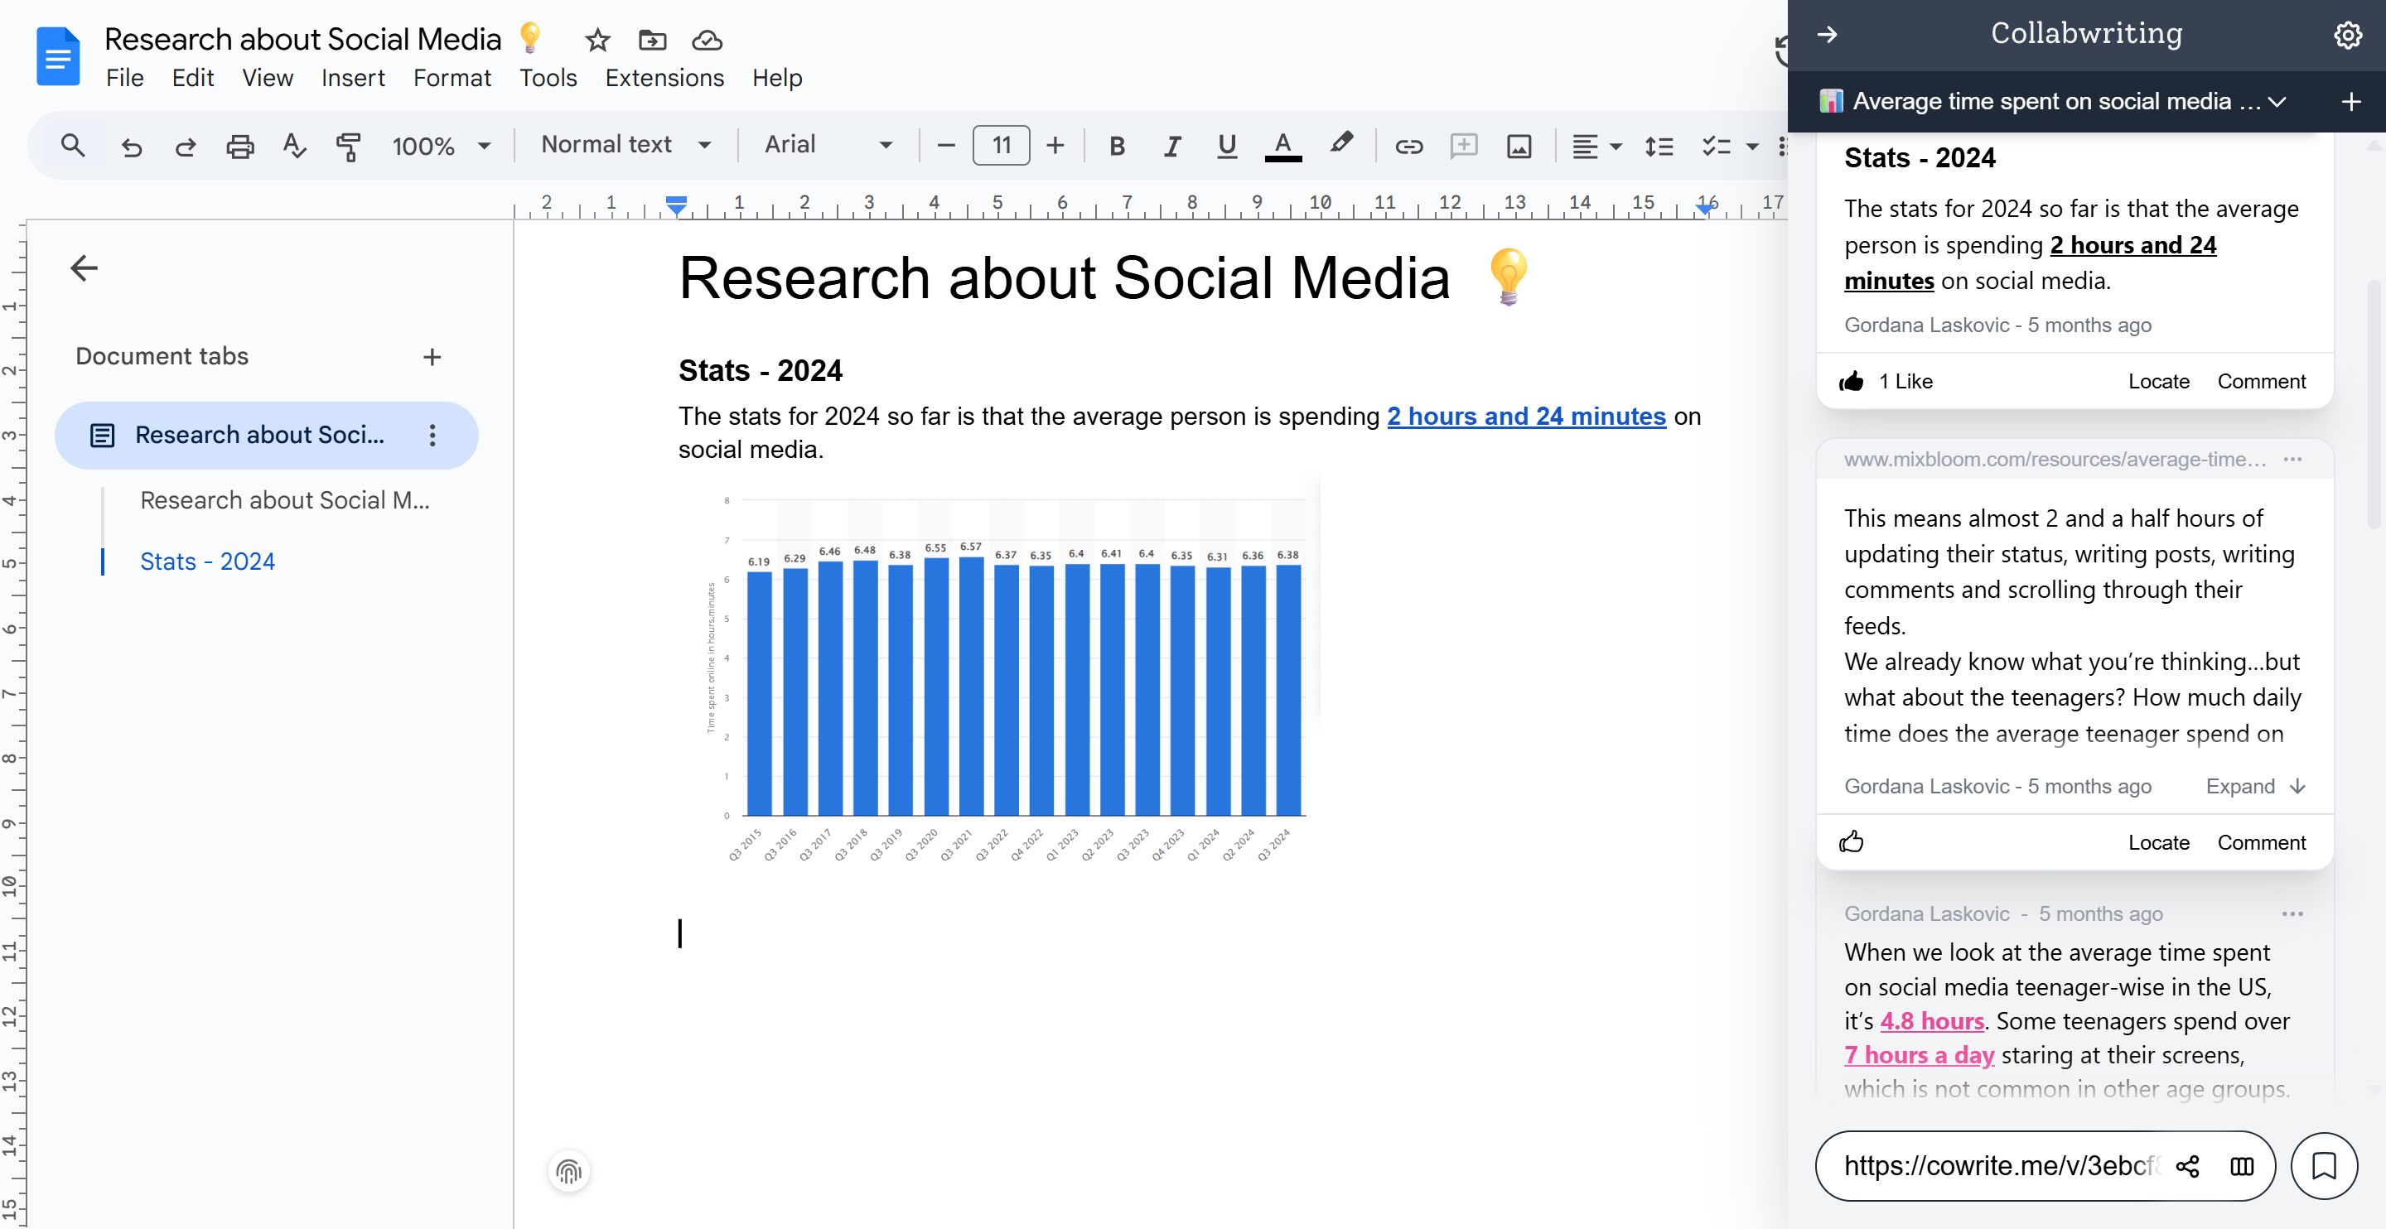This screenshot has width=2386, height=1229.
Task: Open the mixbloom.com source URL
Action: coord(2055,460)
